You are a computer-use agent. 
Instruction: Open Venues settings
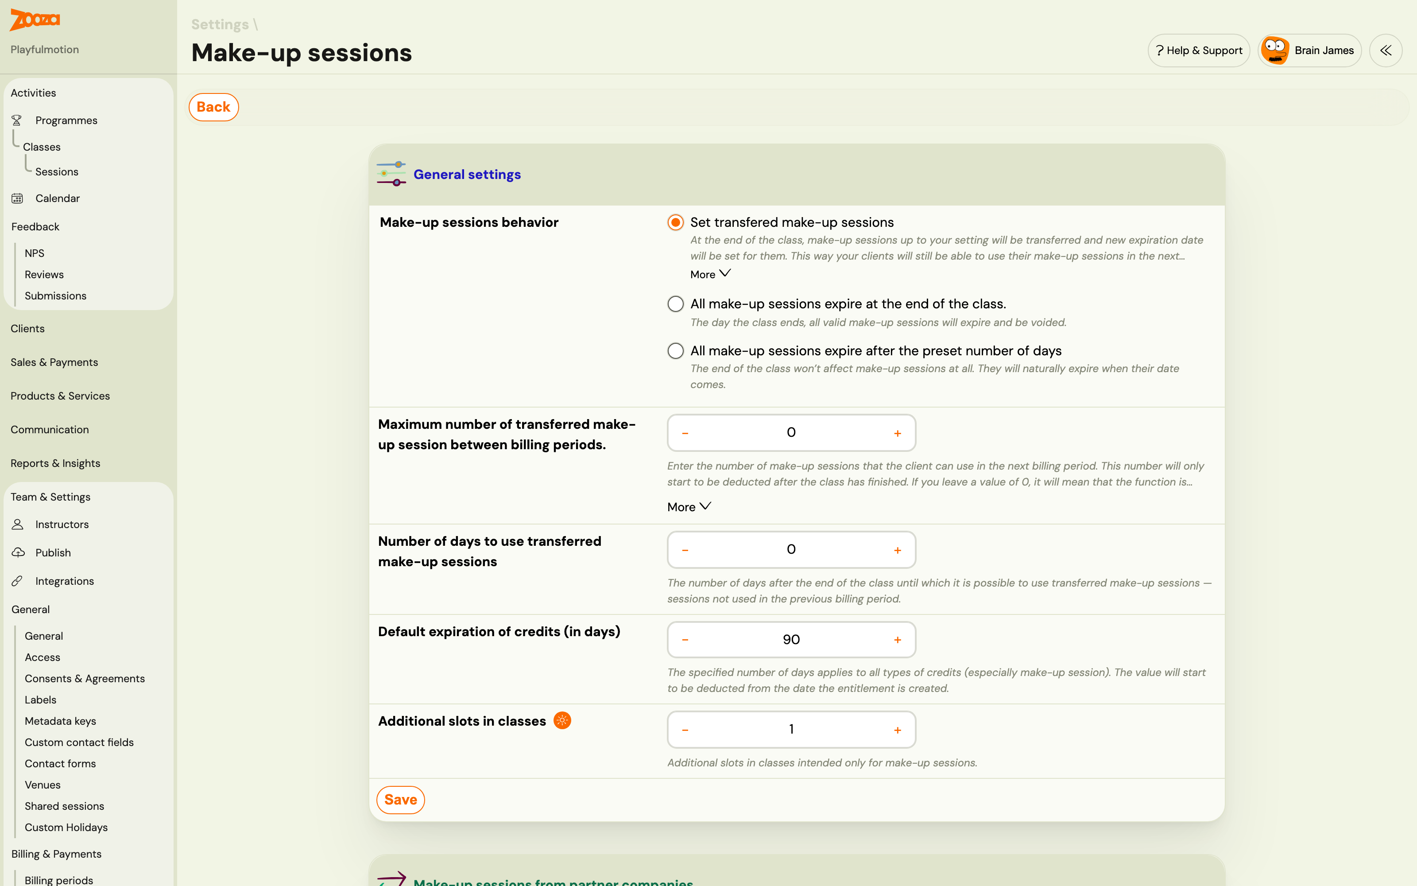[x=43, y=785]
